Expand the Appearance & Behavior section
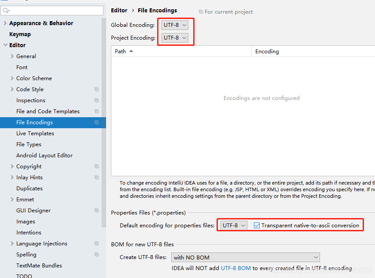Screen dimensions: 375x278 tap(5, 23)
